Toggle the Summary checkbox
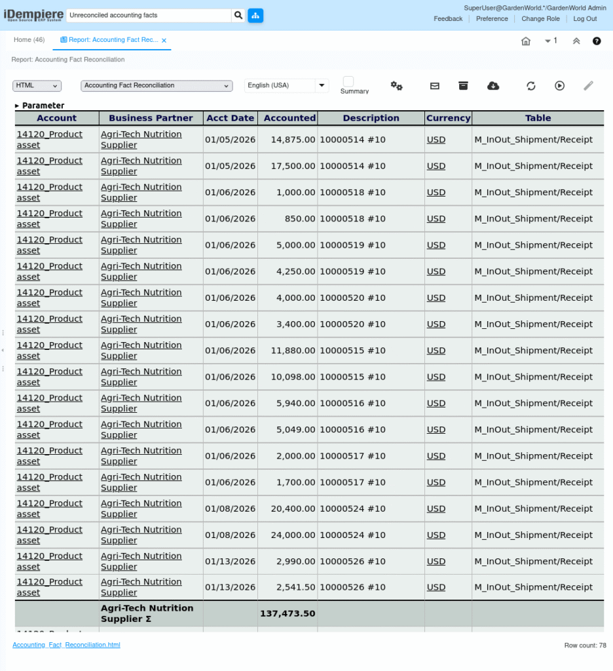The width and height of the screenshot is (613, 671). [x=348, y=81]
